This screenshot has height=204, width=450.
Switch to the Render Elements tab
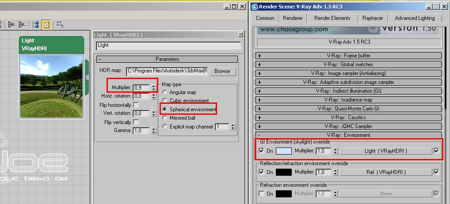332,18
